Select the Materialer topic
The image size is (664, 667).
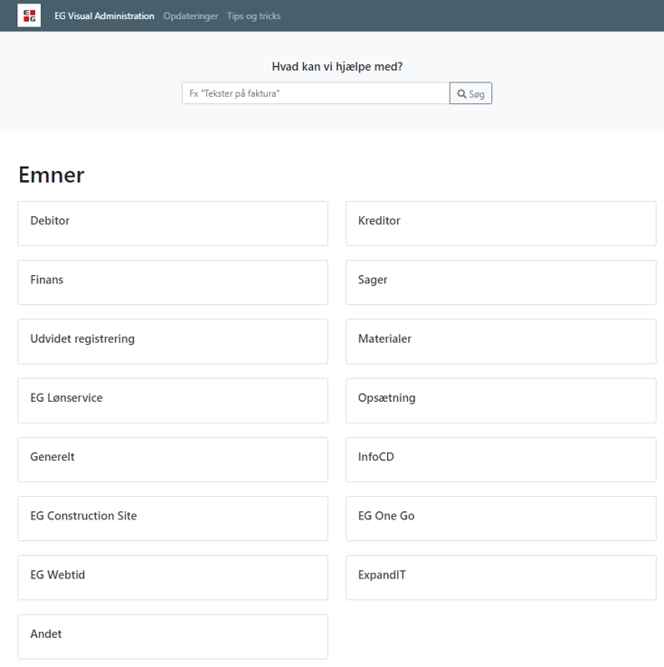coord(500,340)
